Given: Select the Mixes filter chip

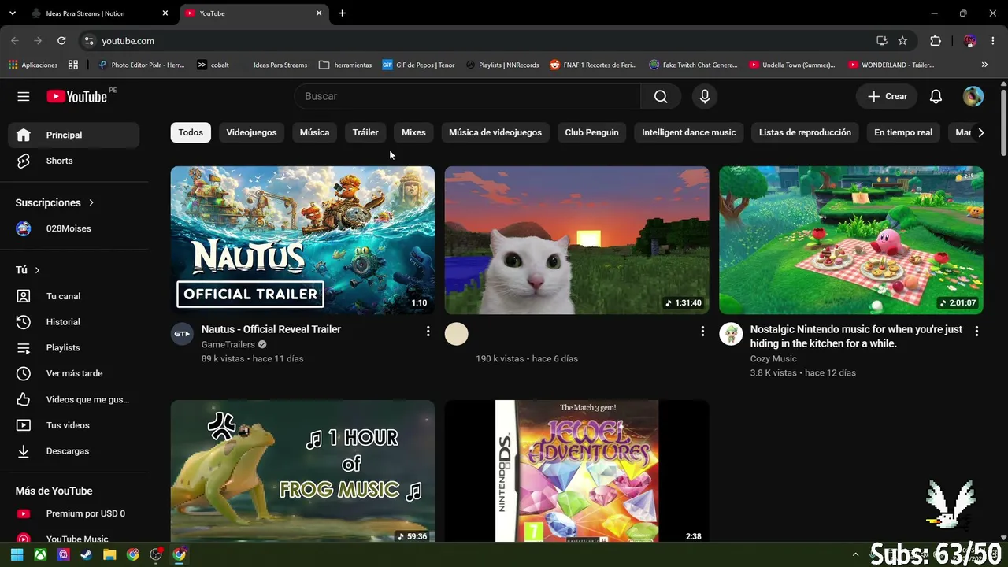Looking at the screenshot, I should coord(413,132).
